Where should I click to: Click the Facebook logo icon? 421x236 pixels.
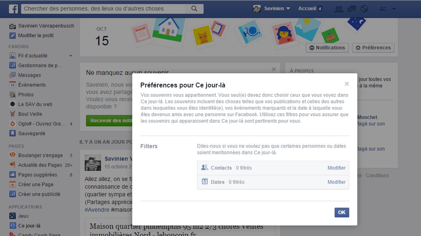coord(13,9)
